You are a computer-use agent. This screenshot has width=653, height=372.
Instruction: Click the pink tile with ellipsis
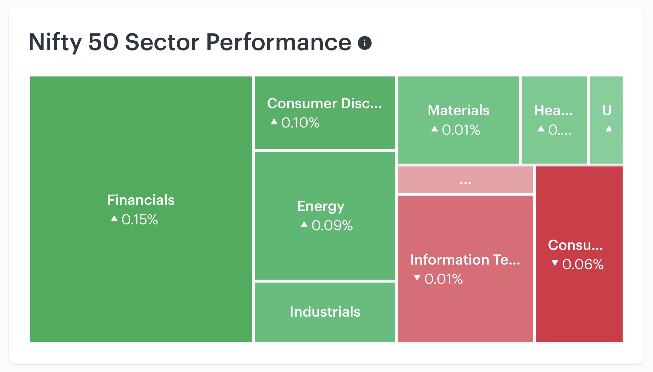(465, 180)
